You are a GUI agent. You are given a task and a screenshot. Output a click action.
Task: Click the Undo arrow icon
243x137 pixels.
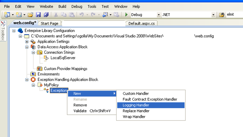pyautogui.click(x=82, y=15)
